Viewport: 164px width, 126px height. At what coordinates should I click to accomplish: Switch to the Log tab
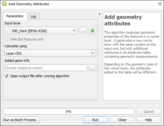pos(33,16)
